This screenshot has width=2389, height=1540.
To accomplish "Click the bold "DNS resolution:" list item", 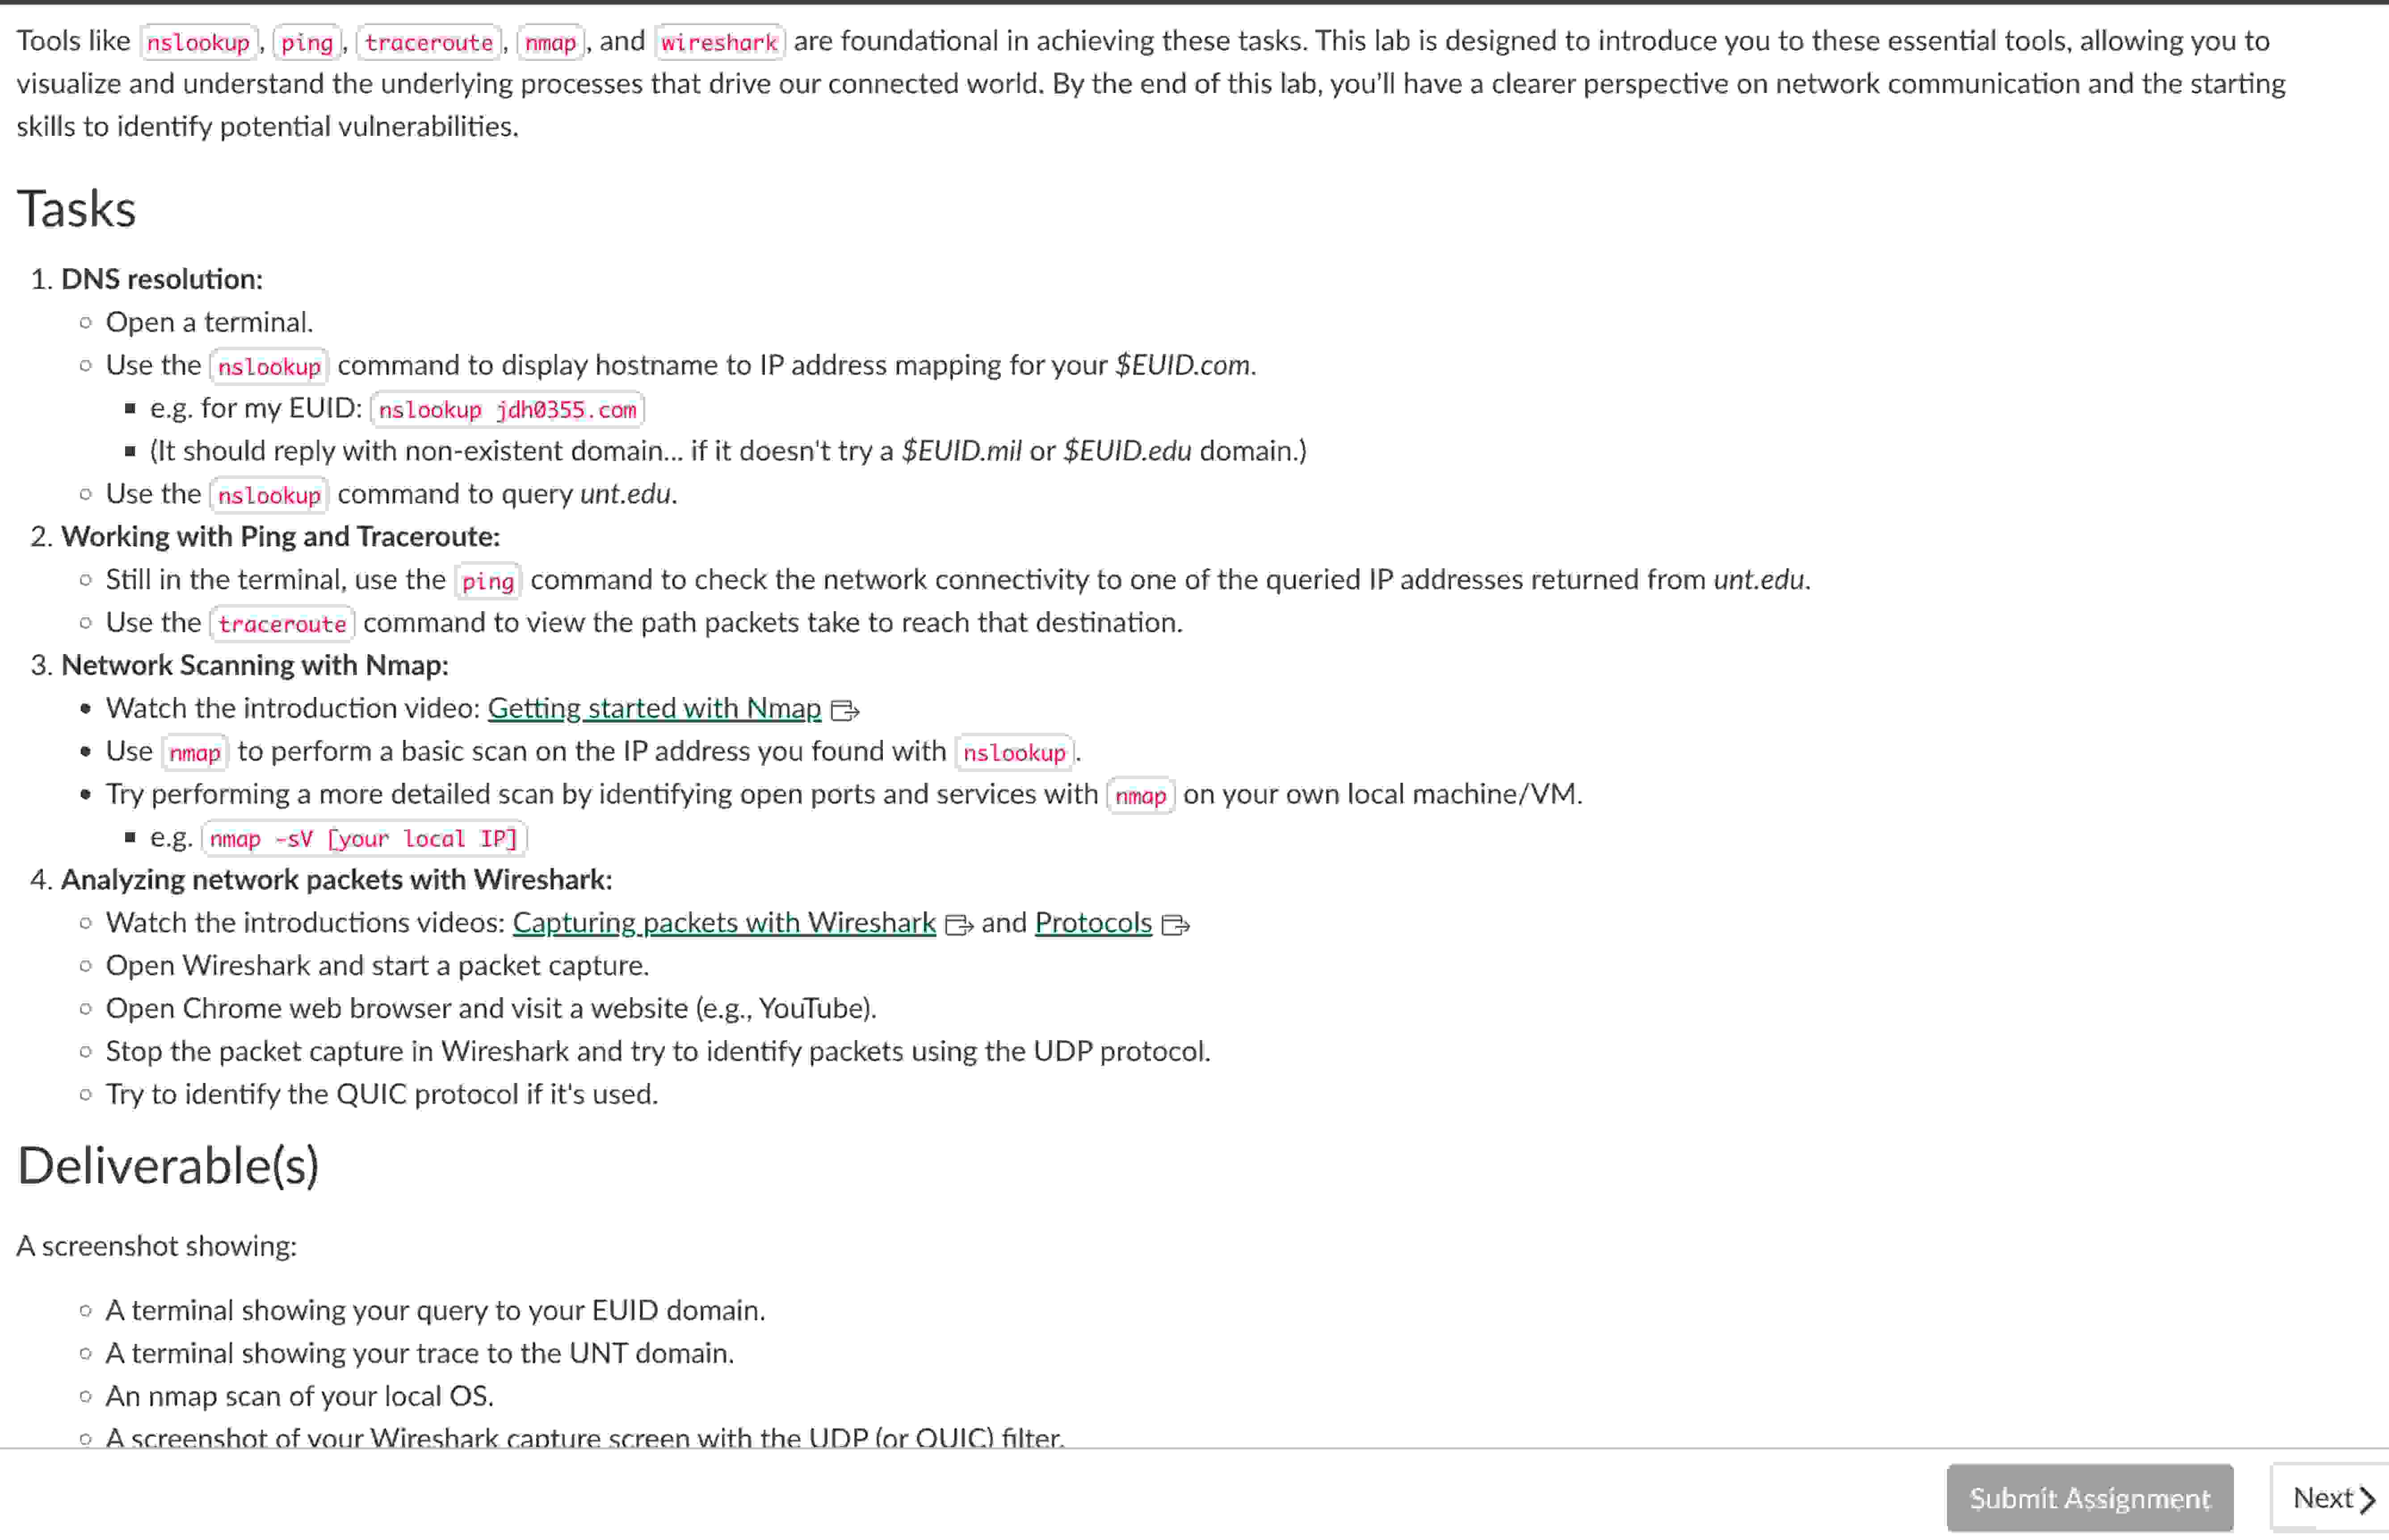I will click(x=161, y=279).
